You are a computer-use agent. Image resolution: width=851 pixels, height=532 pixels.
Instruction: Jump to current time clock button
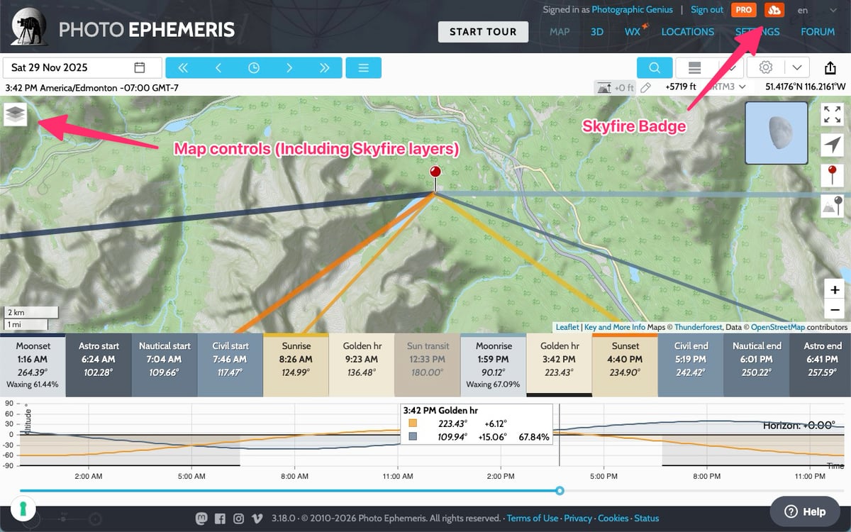[x=254, y=68]
